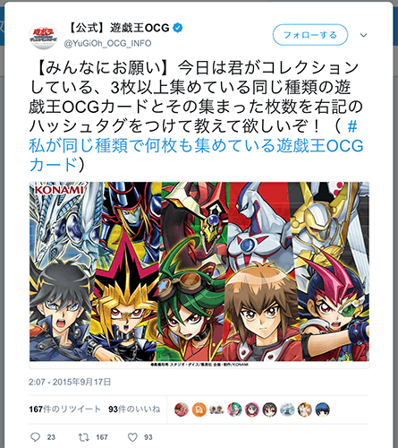Click the blue-haired liker avatar at the end

tap(323, 409)
